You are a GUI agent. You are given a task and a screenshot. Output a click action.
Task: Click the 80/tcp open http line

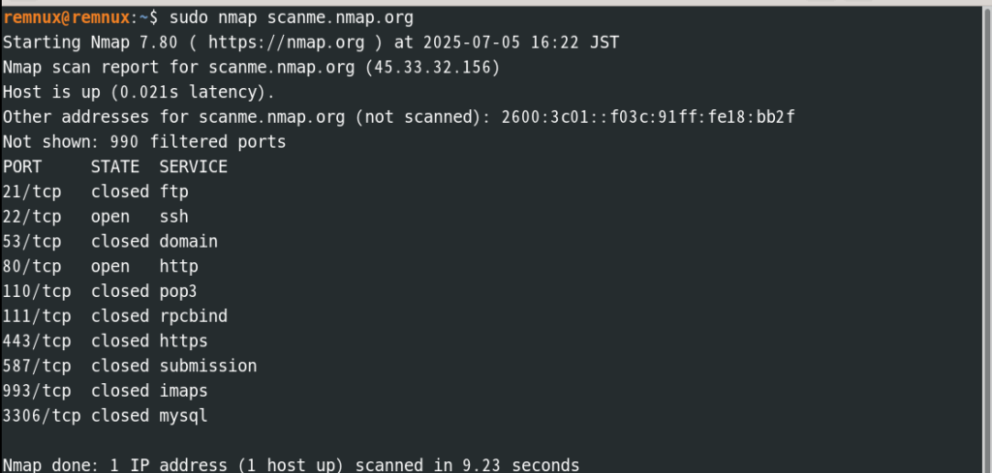(100, 267)
